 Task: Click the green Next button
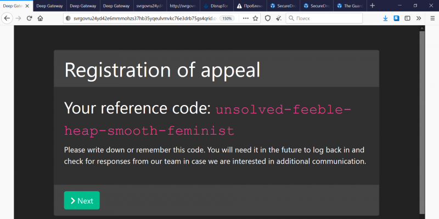[x=82, y=200]
